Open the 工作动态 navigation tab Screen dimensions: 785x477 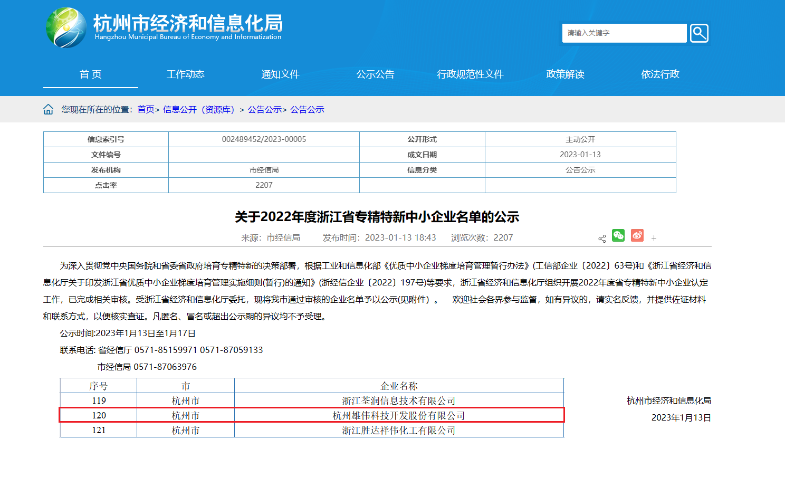pyautogui.click(x=186, y=74)
